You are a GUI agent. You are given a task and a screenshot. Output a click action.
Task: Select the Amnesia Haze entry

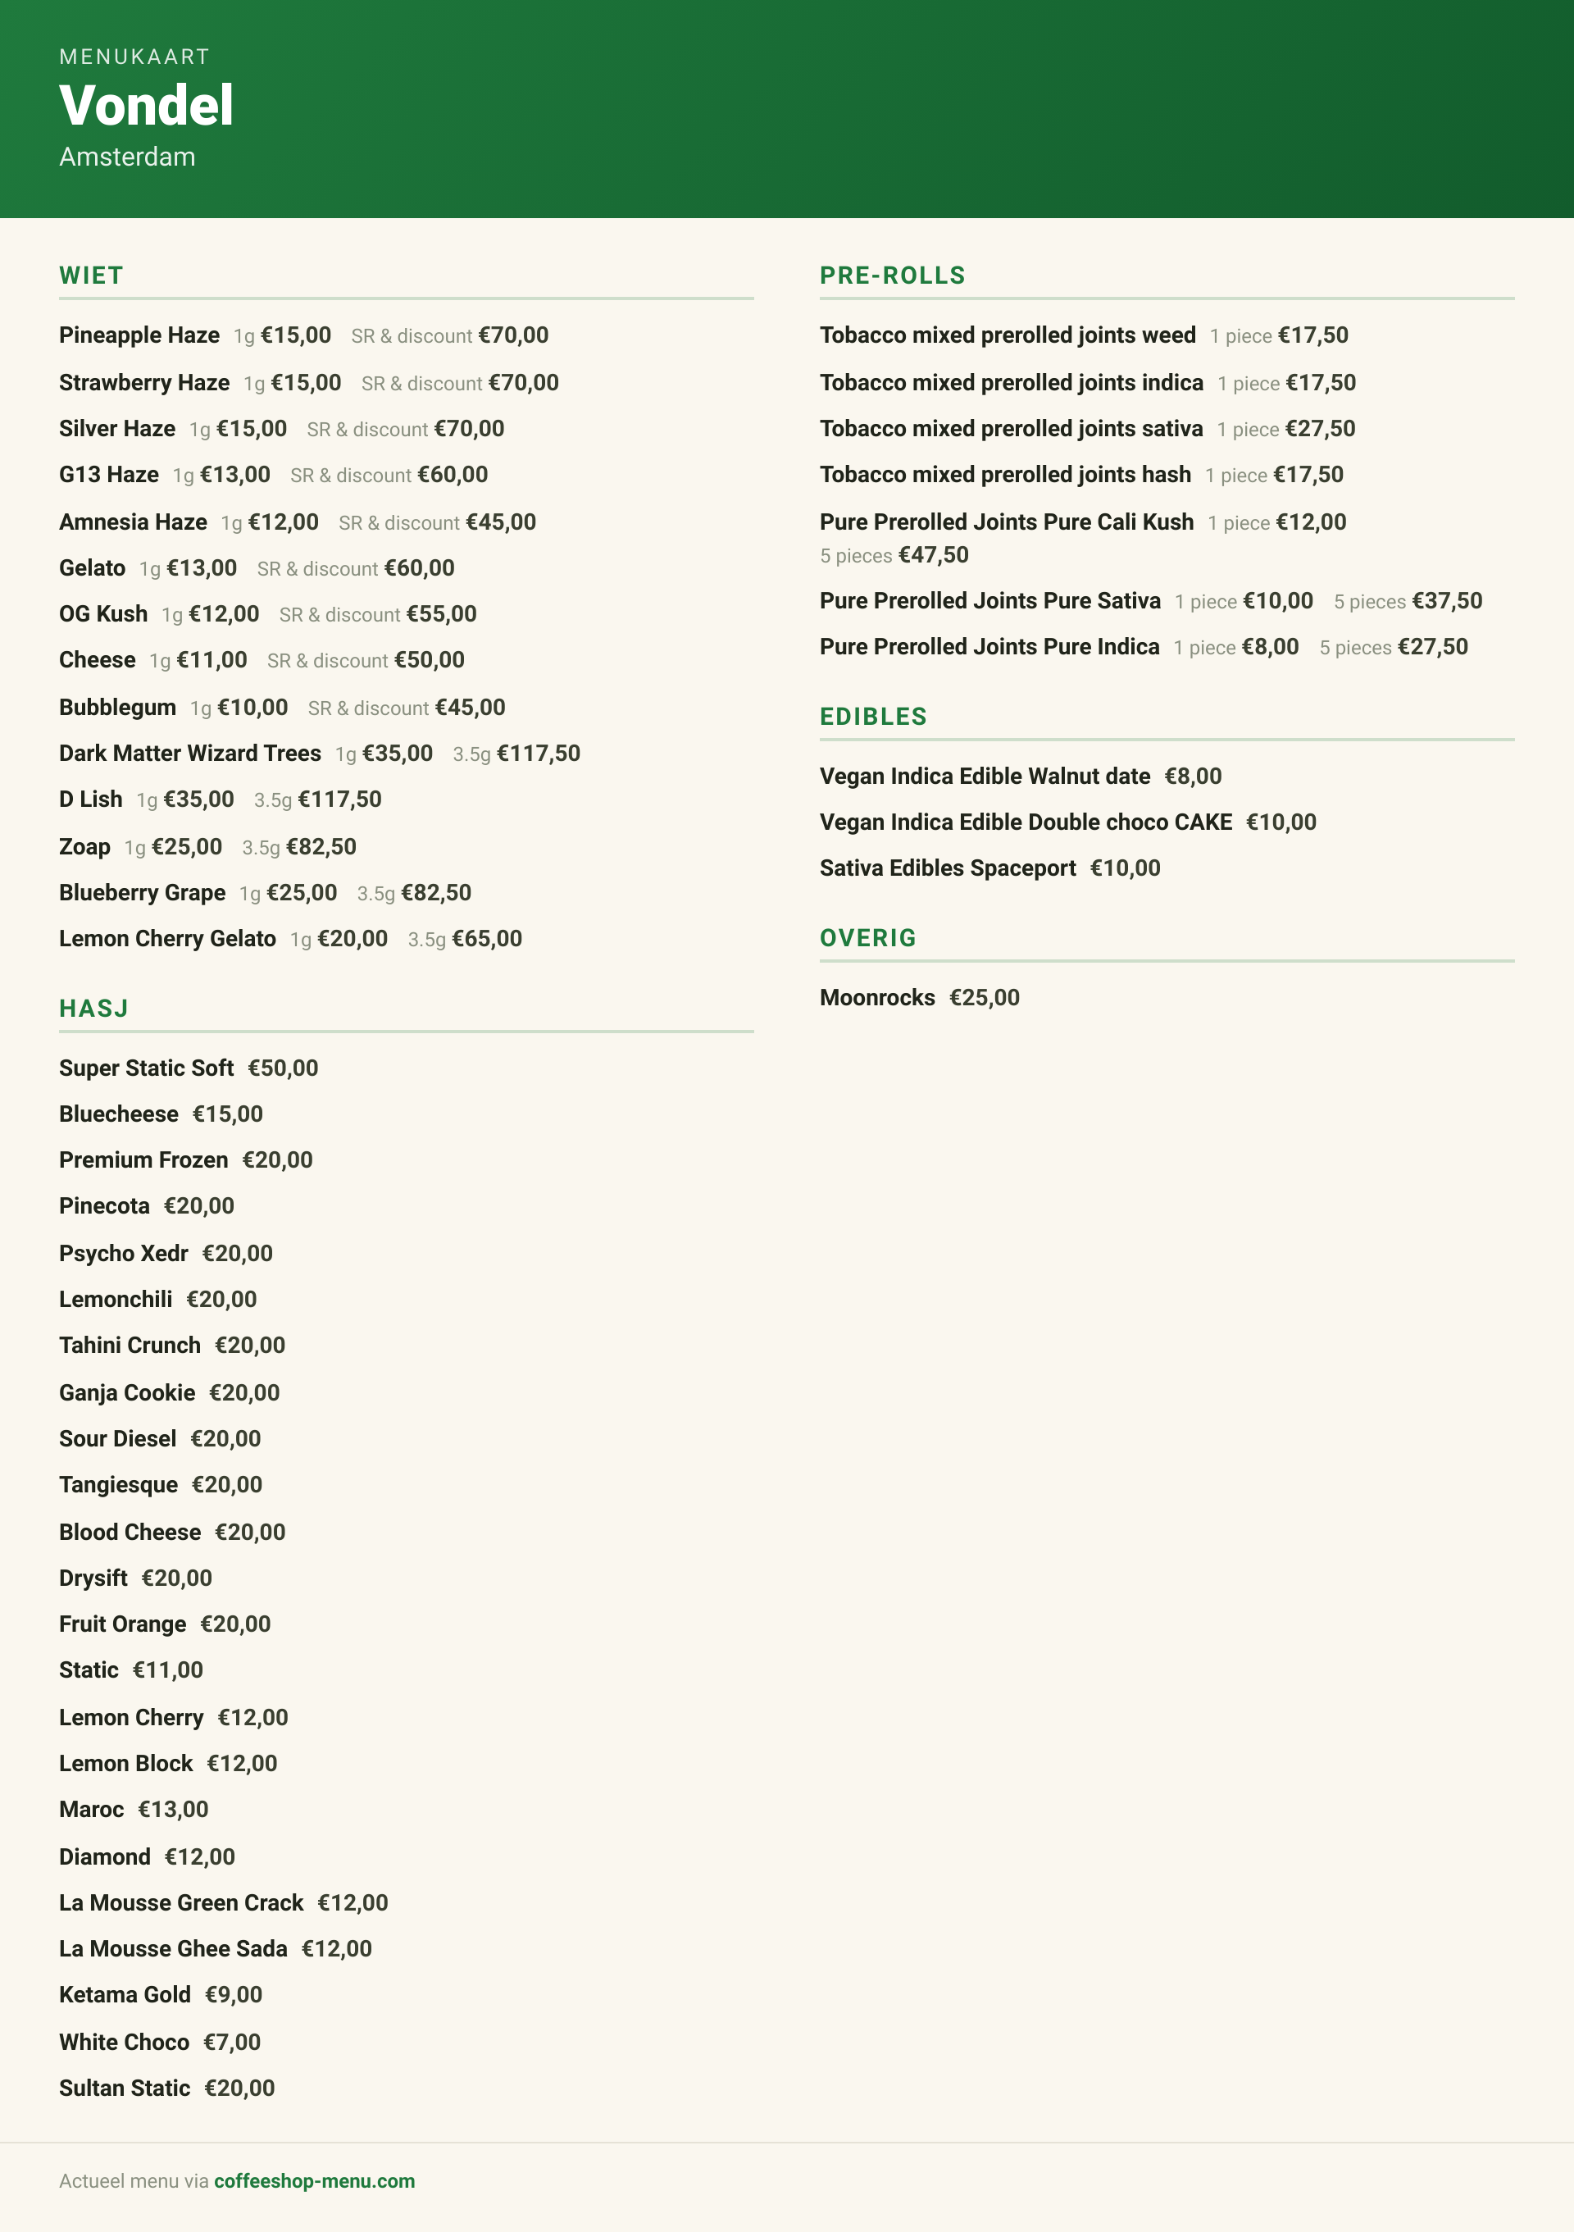pos(133,522)
